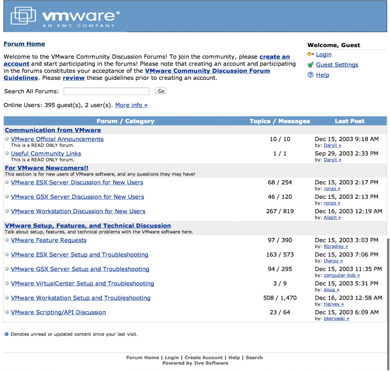The image size is (390, 371).
Task: Click status bullet beside Useful Community Links
Action: point(7,153)
